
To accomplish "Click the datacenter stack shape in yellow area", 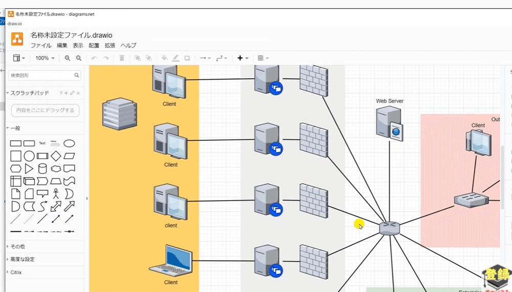I will pos(120,114).
